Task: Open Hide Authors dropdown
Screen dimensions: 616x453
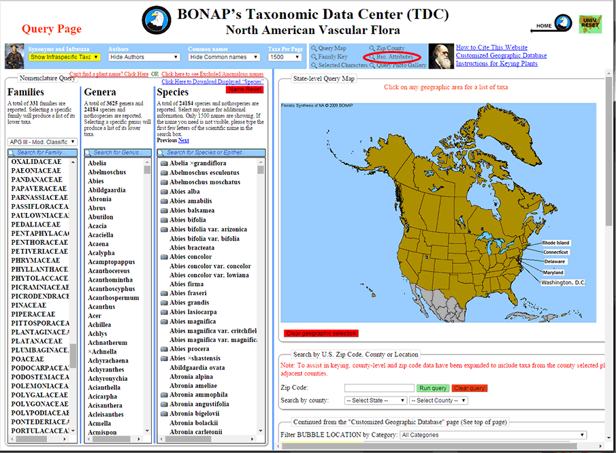Action: click(x=144, y=57)
